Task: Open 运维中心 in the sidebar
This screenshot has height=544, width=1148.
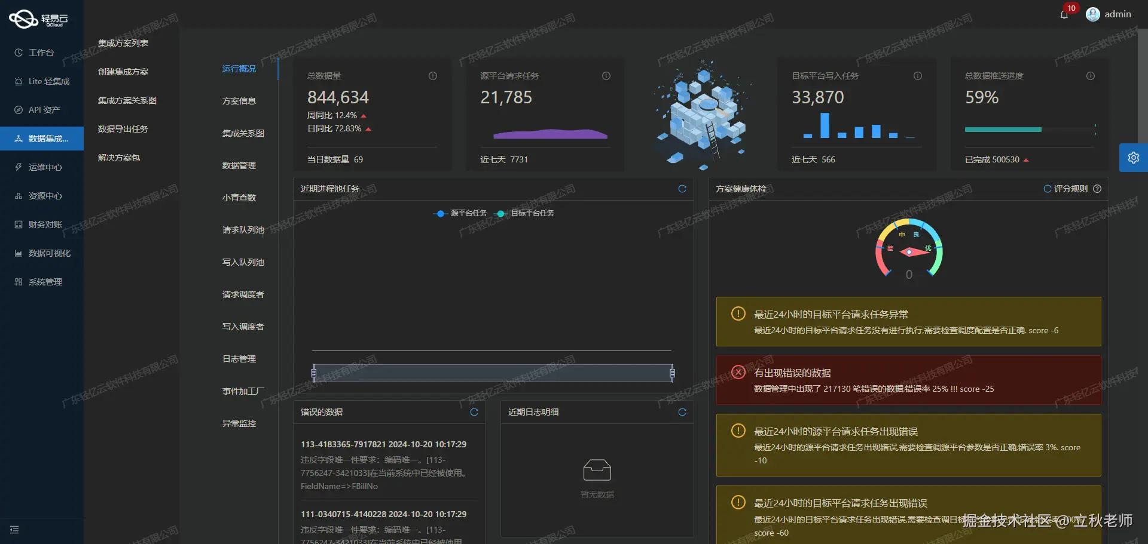Action: pyautogui.click(x=42, y=167)
